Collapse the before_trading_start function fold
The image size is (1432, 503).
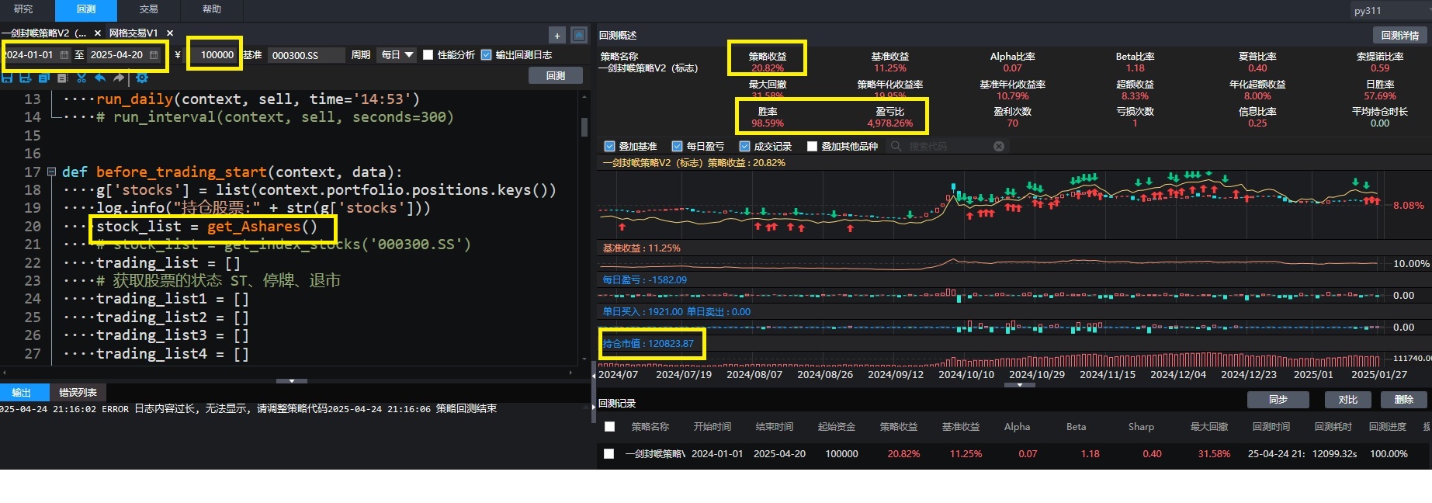(x=51, y=172)
